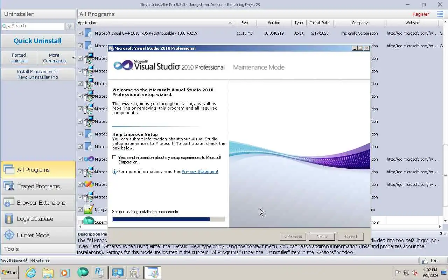Click the thumbs-up Like icon
The width and height of the screenshot is (448, 280).
click(425, 261)
